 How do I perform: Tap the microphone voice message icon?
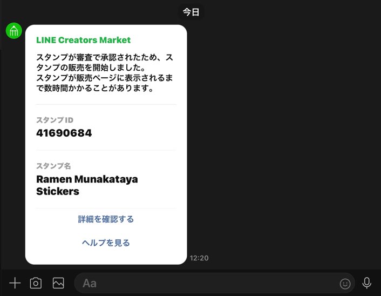click(366, 283)
